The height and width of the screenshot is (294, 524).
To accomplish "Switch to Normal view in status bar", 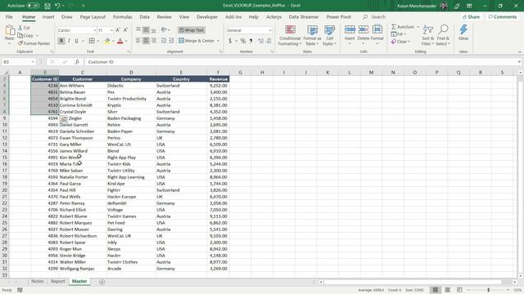I will coord(436,290).
